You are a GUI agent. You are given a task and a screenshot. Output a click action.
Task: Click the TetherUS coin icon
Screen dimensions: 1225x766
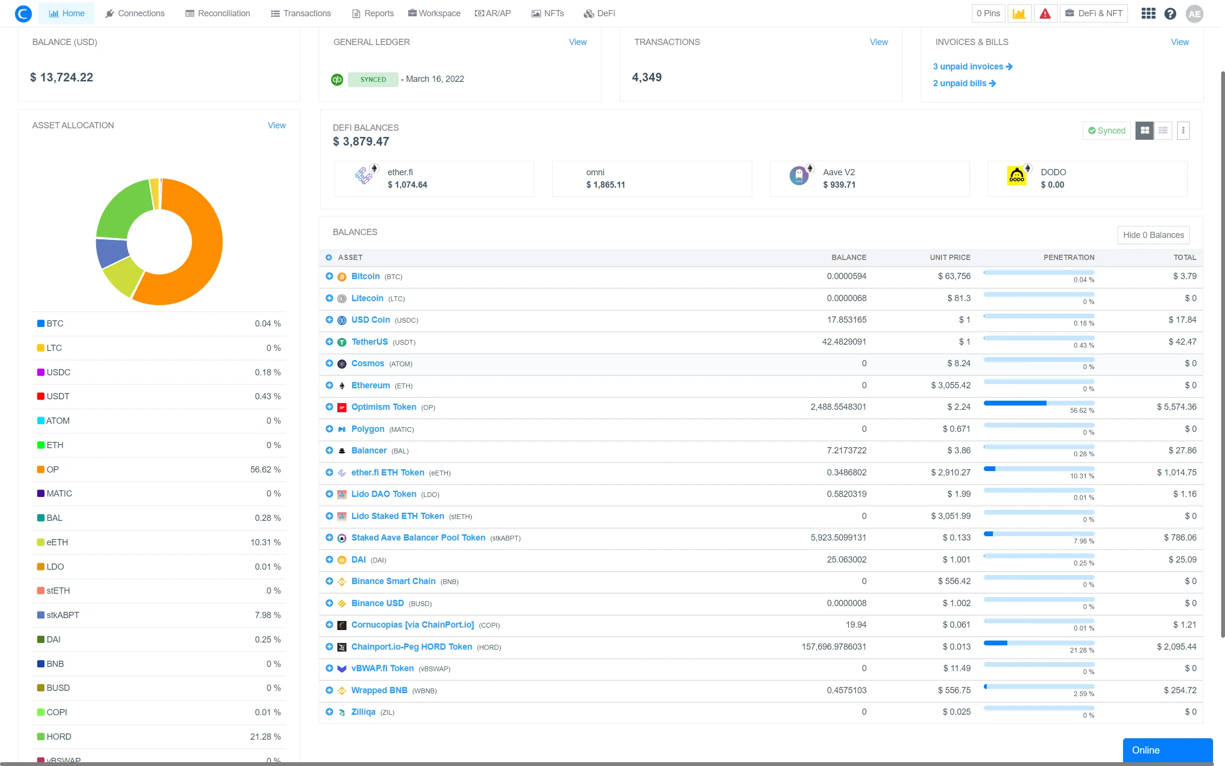342,342
